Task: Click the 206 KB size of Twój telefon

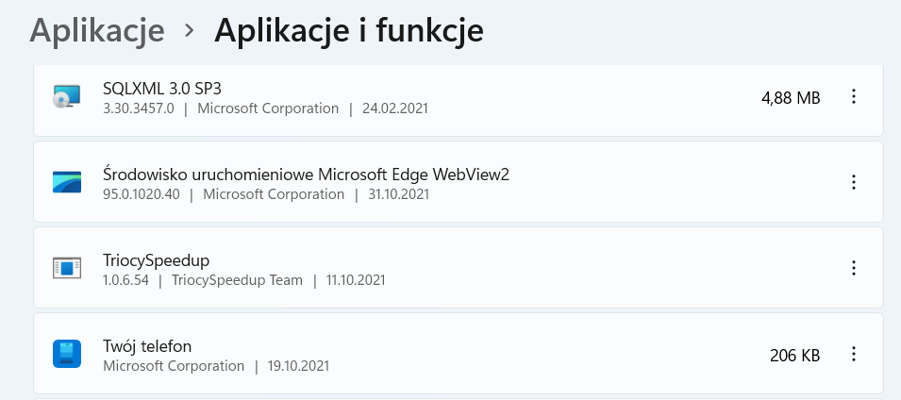Action: coord(794,356)
